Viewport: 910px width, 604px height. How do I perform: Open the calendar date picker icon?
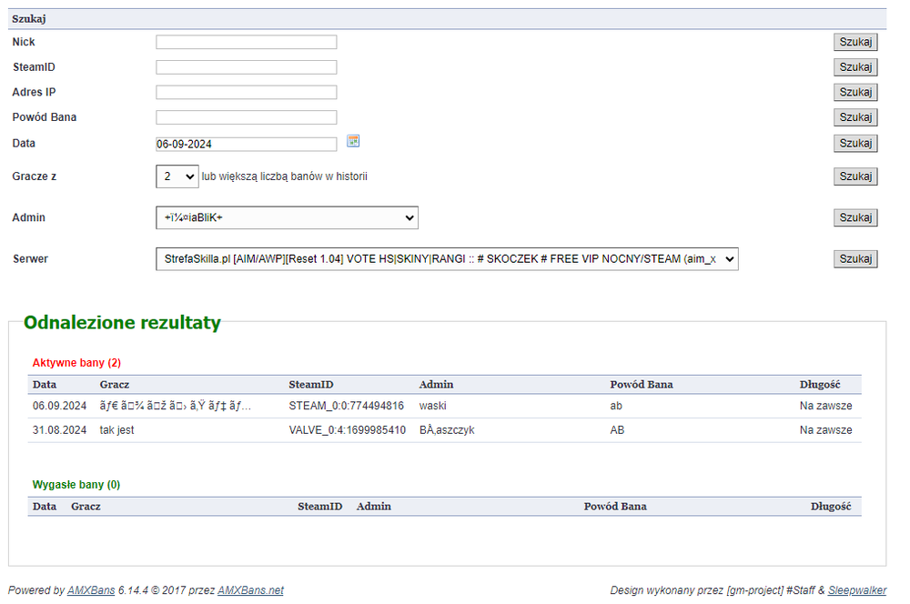pyautogui.click(x=353, y=141)
